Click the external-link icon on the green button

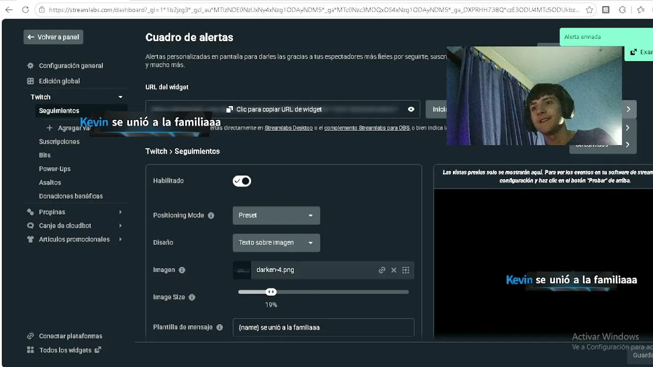[x=634, y=52]
